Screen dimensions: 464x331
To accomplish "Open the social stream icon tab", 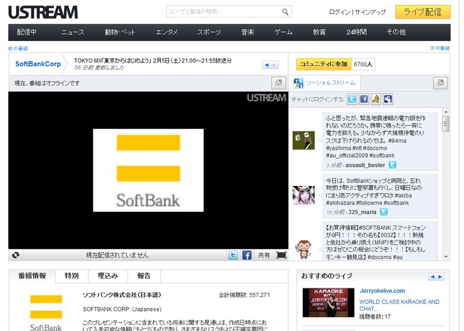I will pos(298,83).
